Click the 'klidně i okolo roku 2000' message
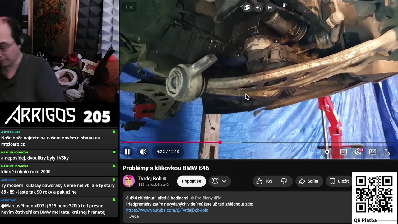Screen dimensions: 398x224 click(x=26, y=171)
